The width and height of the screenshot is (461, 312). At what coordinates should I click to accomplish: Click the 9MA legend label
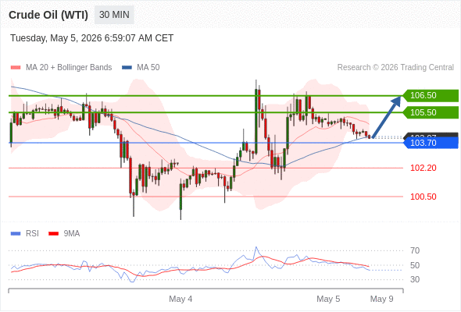point(72,234)
